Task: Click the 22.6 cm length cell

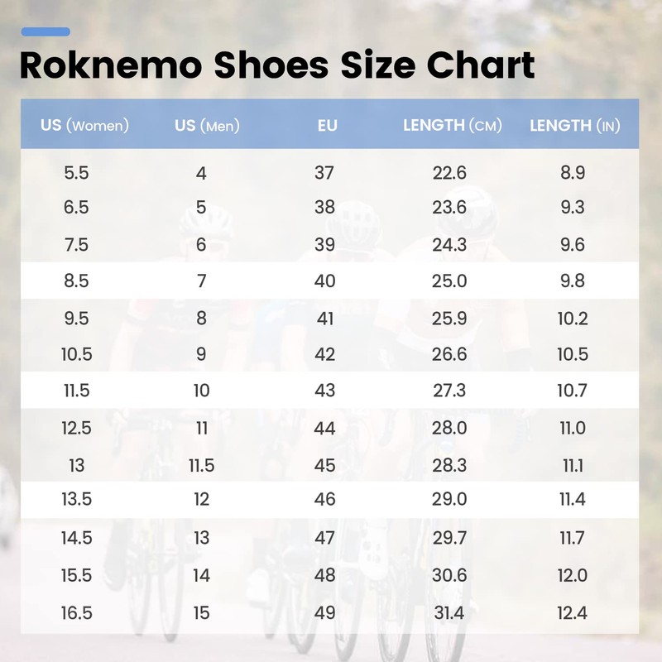Action: coord(449,173)
